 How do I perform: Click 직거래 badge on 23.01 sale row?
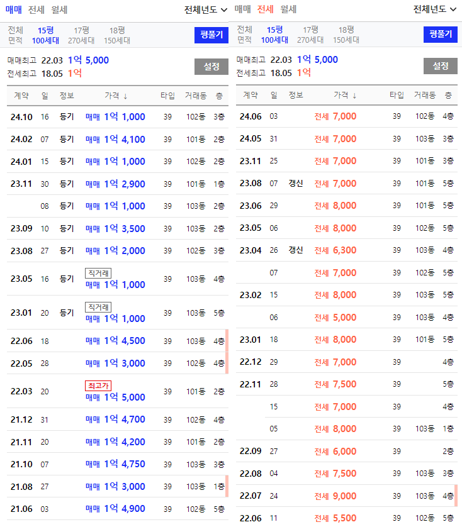click(x=98, y=307)
